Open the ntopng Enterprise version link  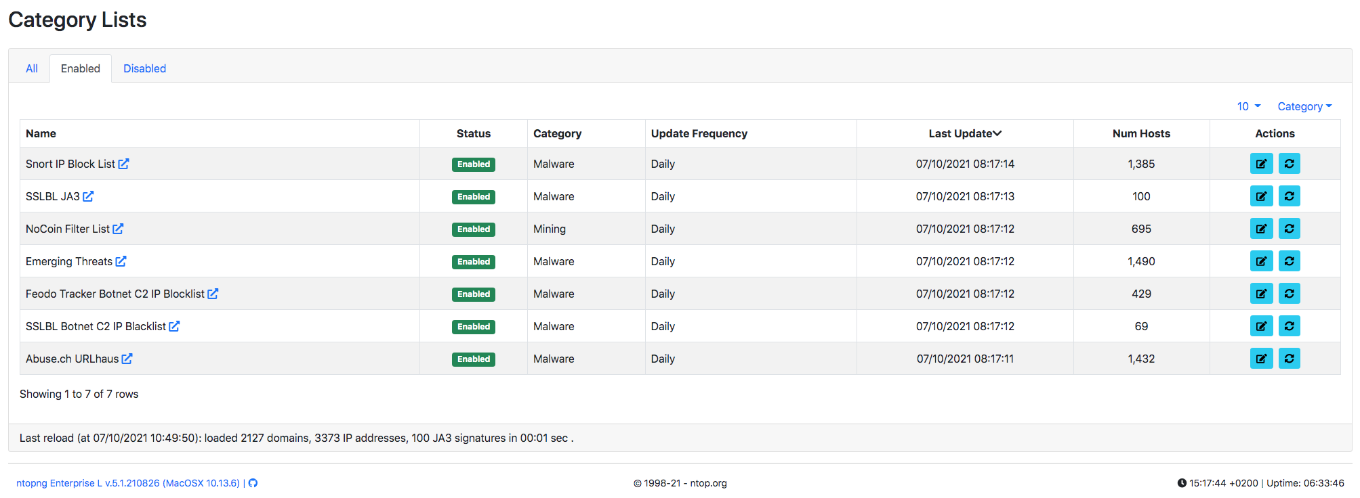pyautogui.click(x=128, y=483)
